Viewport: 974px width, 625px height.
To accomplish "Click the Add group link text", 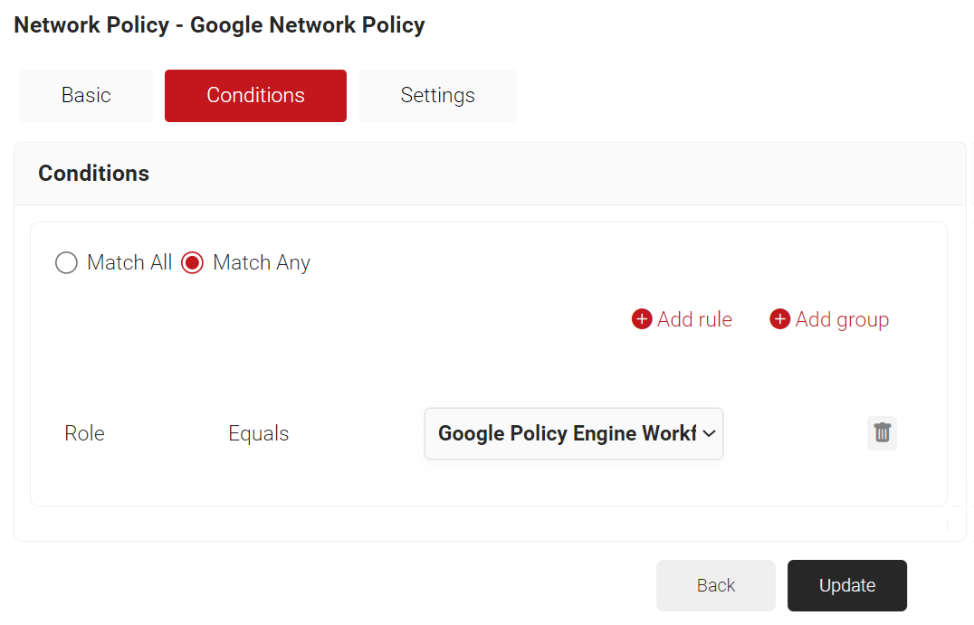I will tap(842, 319).
